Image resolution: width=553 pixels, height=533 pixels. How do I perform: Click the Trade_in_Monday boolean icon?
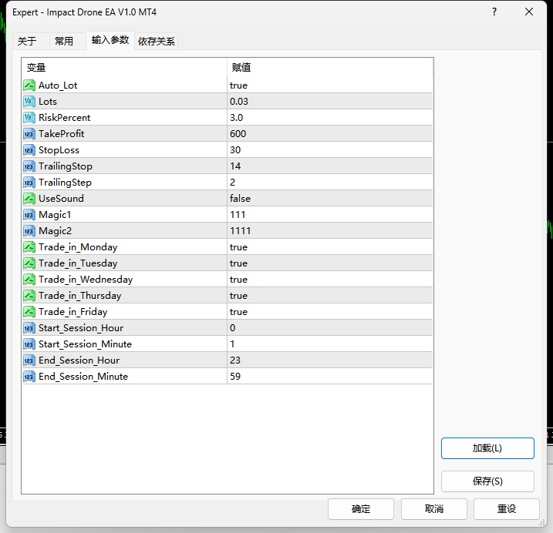click(x=29, y=247)
